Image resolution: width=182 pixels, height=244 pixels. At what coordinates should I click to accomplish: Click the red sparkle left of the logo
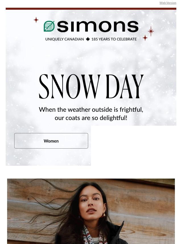point(36,20)
